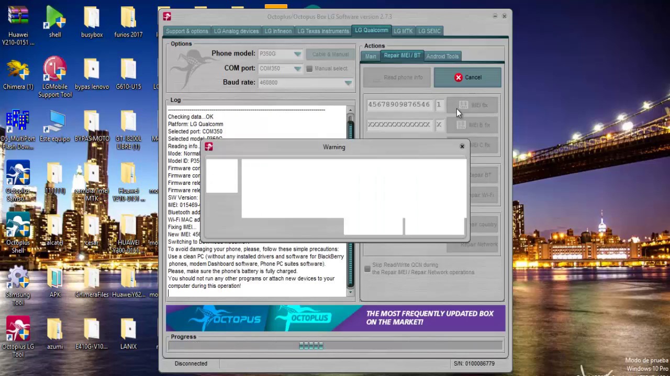Launch Octoplus Samsung shortcut on desktop

point(18,182)
